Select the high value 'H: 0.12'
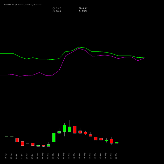164x164 pixels. 83,9
